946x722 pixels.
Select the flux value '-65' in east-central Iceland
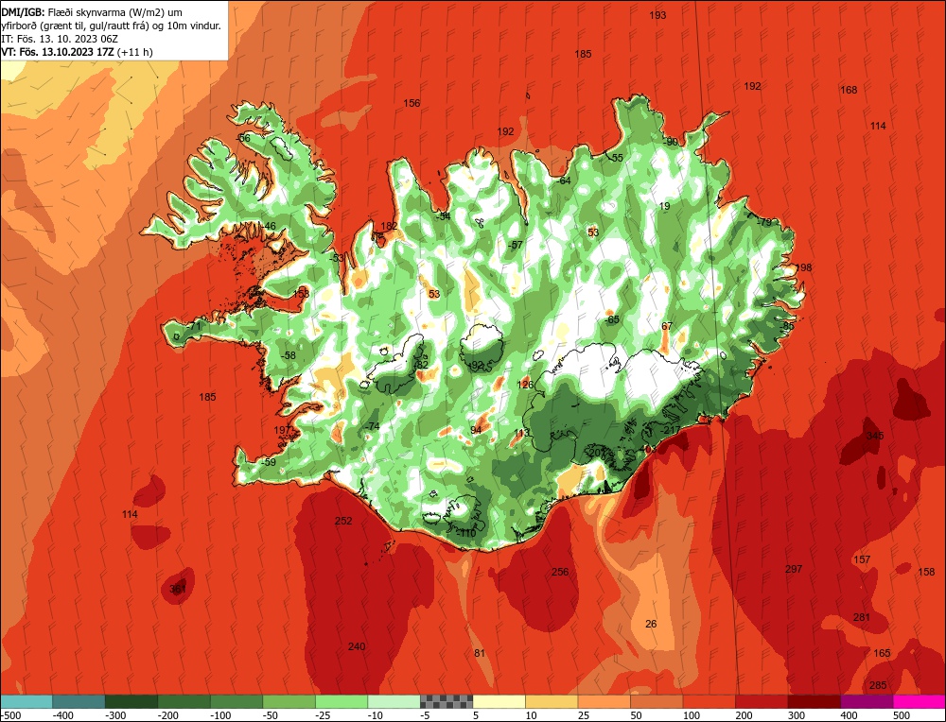click(x=612, y=319)
